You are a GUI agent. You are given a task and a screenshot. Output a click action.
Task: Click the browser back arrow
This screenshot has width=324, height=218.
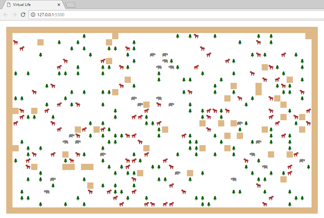(x=6, y=15)
